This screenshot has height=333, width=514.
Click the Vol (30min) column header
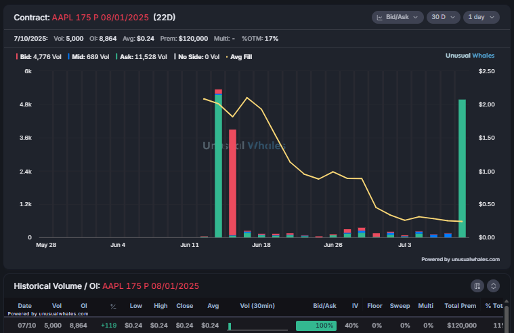257,306
